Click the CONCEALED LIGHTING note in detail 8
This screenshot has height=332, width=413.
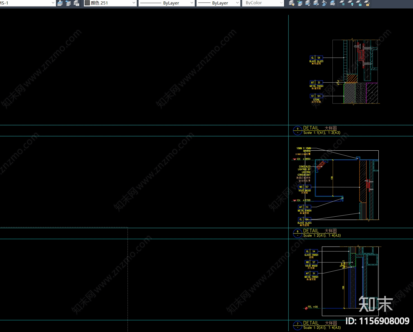[304, 171]
